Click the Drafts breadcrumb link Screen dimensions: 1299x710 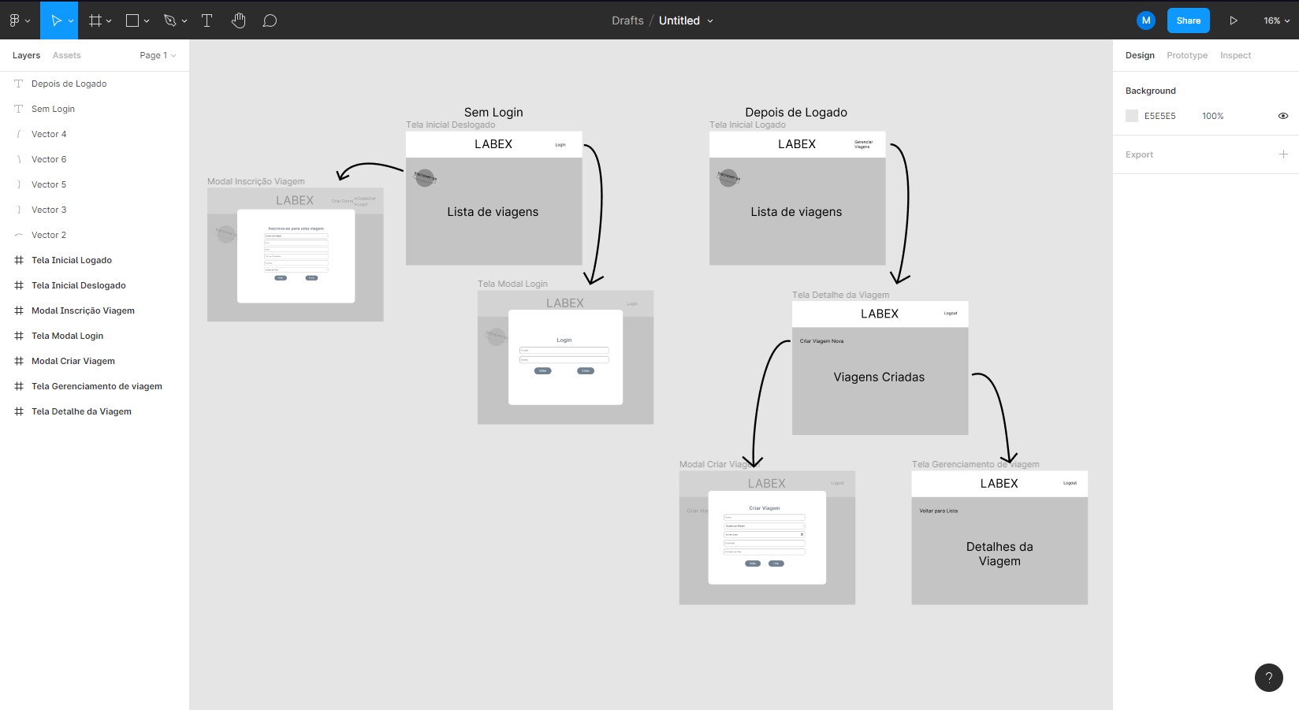point(627,20)
